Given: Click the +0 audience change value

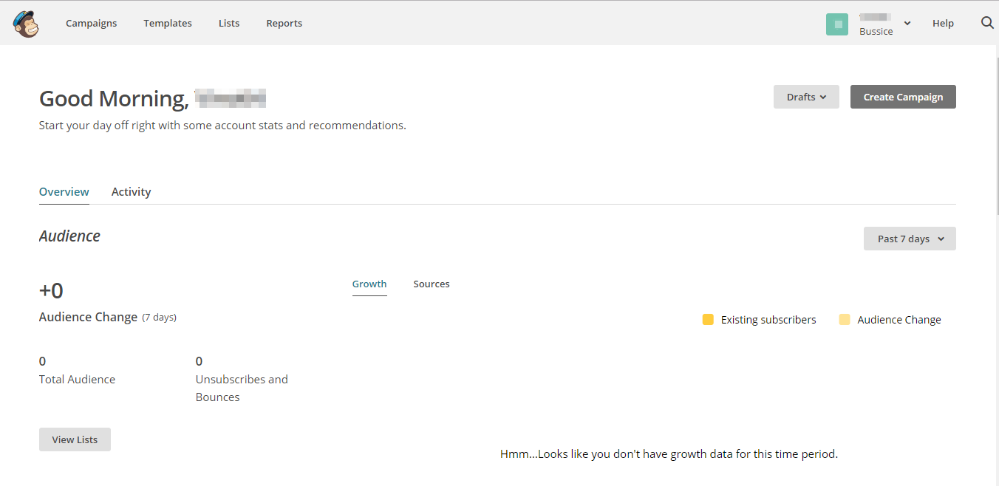Looking at the screenshot, I should (51, 290).
